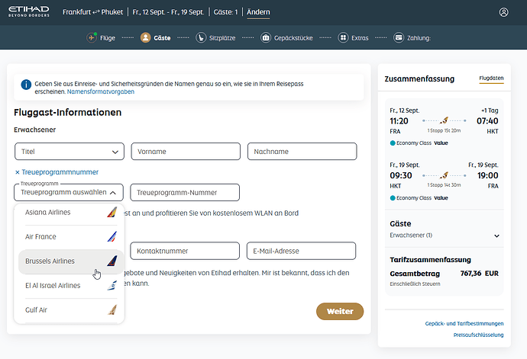527x359 pixels.
Task: Click the Weiter button
Action: [340, 311]
